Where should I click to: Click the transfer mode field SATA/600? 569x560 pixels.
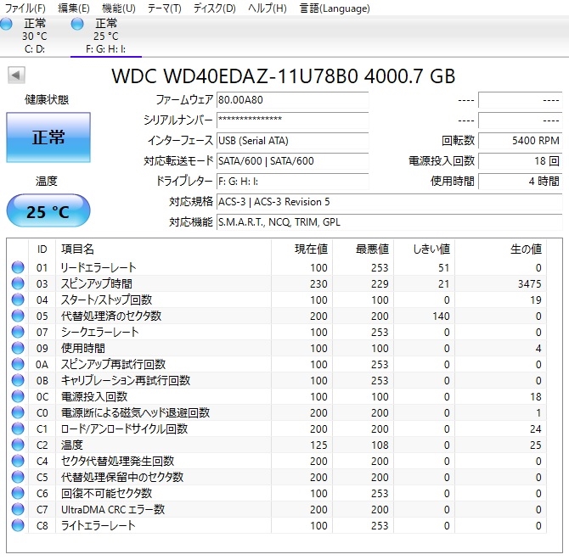tap(292, 161)
